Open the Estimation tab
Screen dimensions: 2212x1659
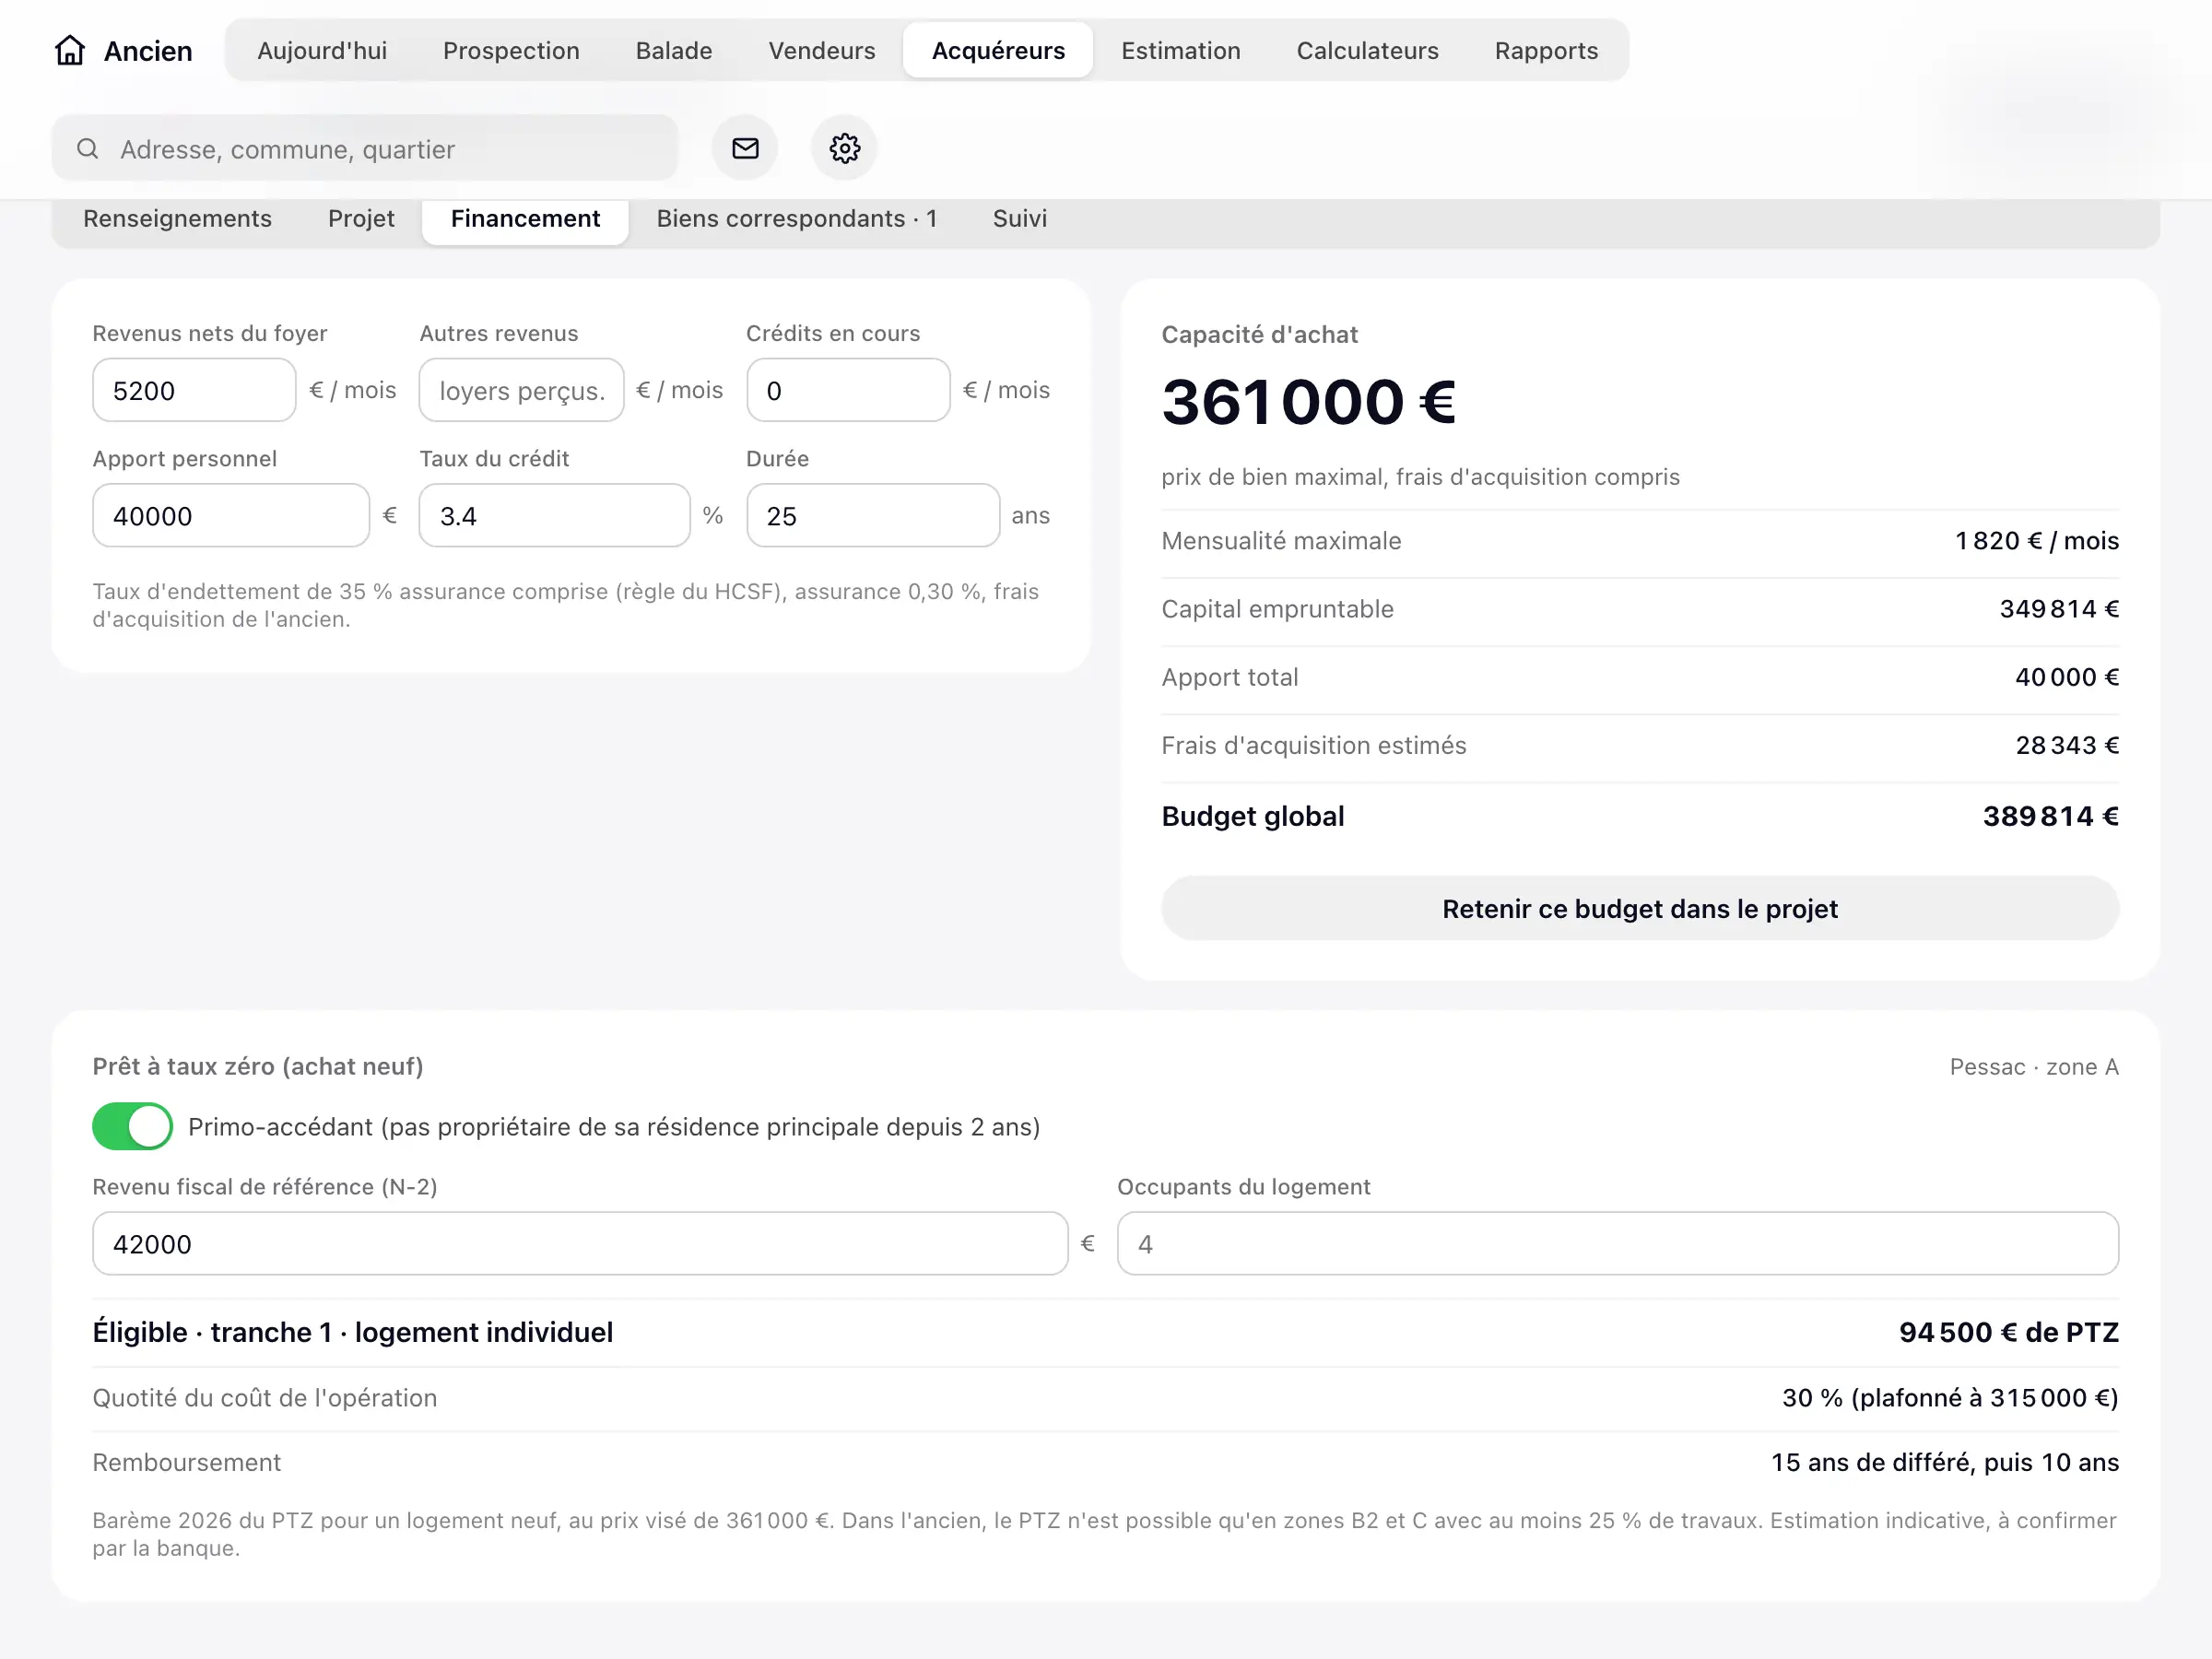[1180, 51]
